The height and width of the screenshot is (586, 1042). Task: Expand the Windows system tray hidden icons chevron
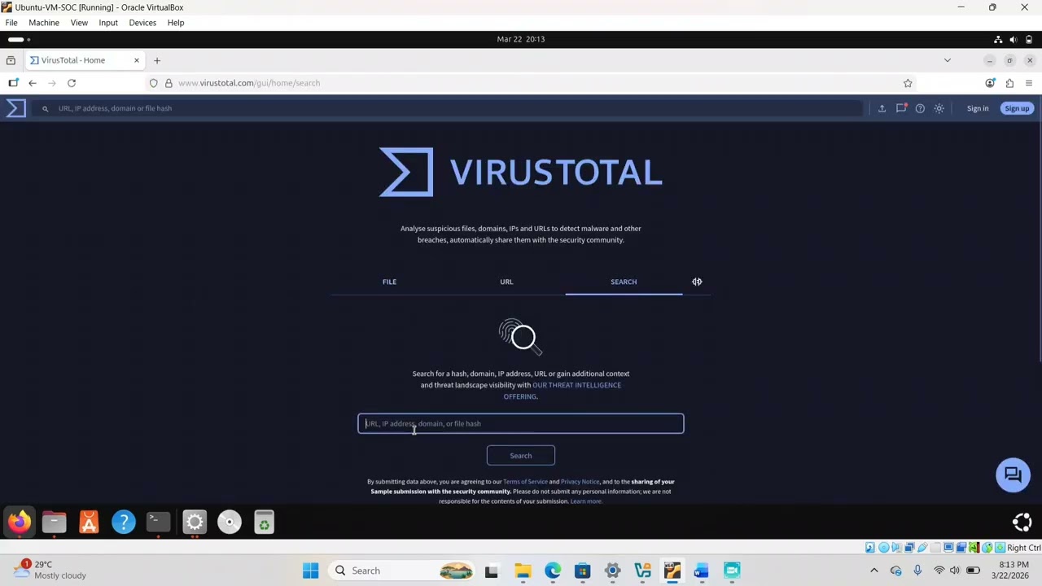(x=874, y=571)
